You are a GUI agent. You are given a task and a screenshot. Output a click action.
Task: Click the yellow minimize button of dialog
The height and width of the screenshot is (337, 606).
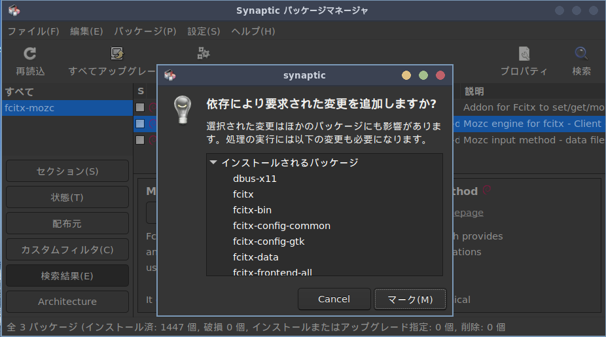tap(406, 75)
